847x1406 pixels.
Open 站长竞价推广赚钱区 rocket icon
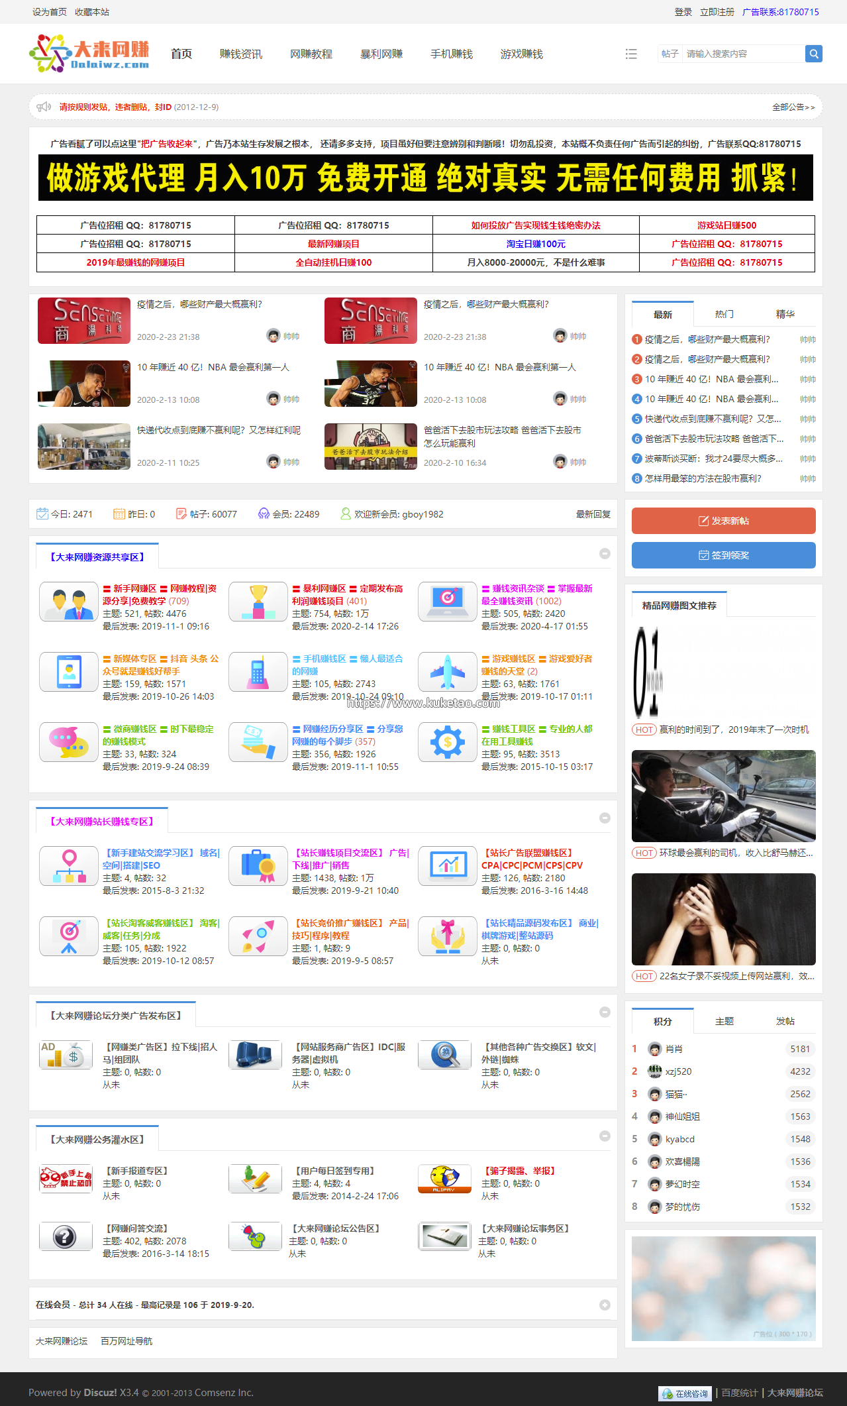coord(258,936)
